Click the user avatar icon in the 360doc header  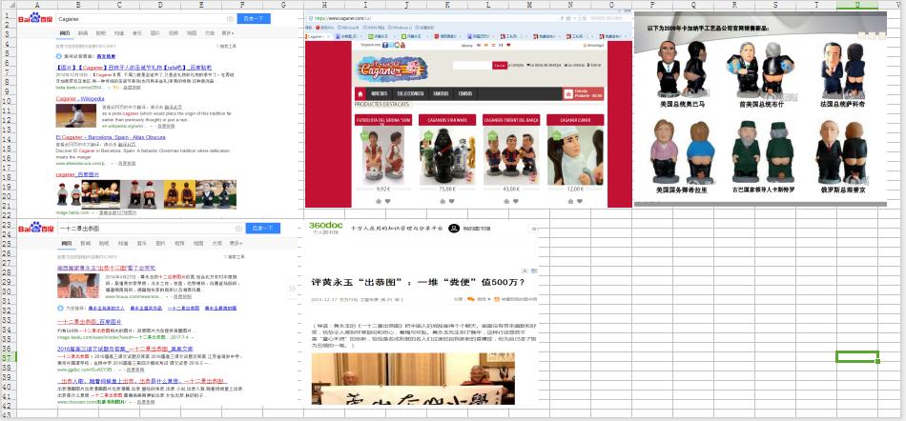(454, 228)
